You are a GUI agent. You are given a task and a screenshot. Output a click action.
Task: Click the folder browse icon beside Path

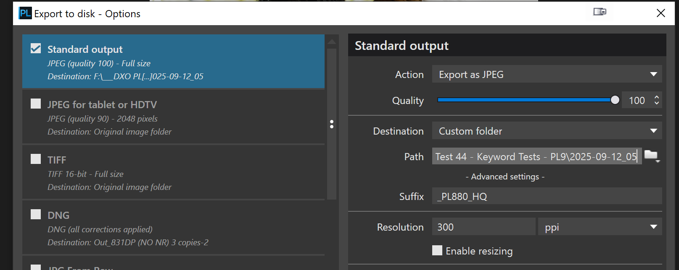click(x=651, y=156)
